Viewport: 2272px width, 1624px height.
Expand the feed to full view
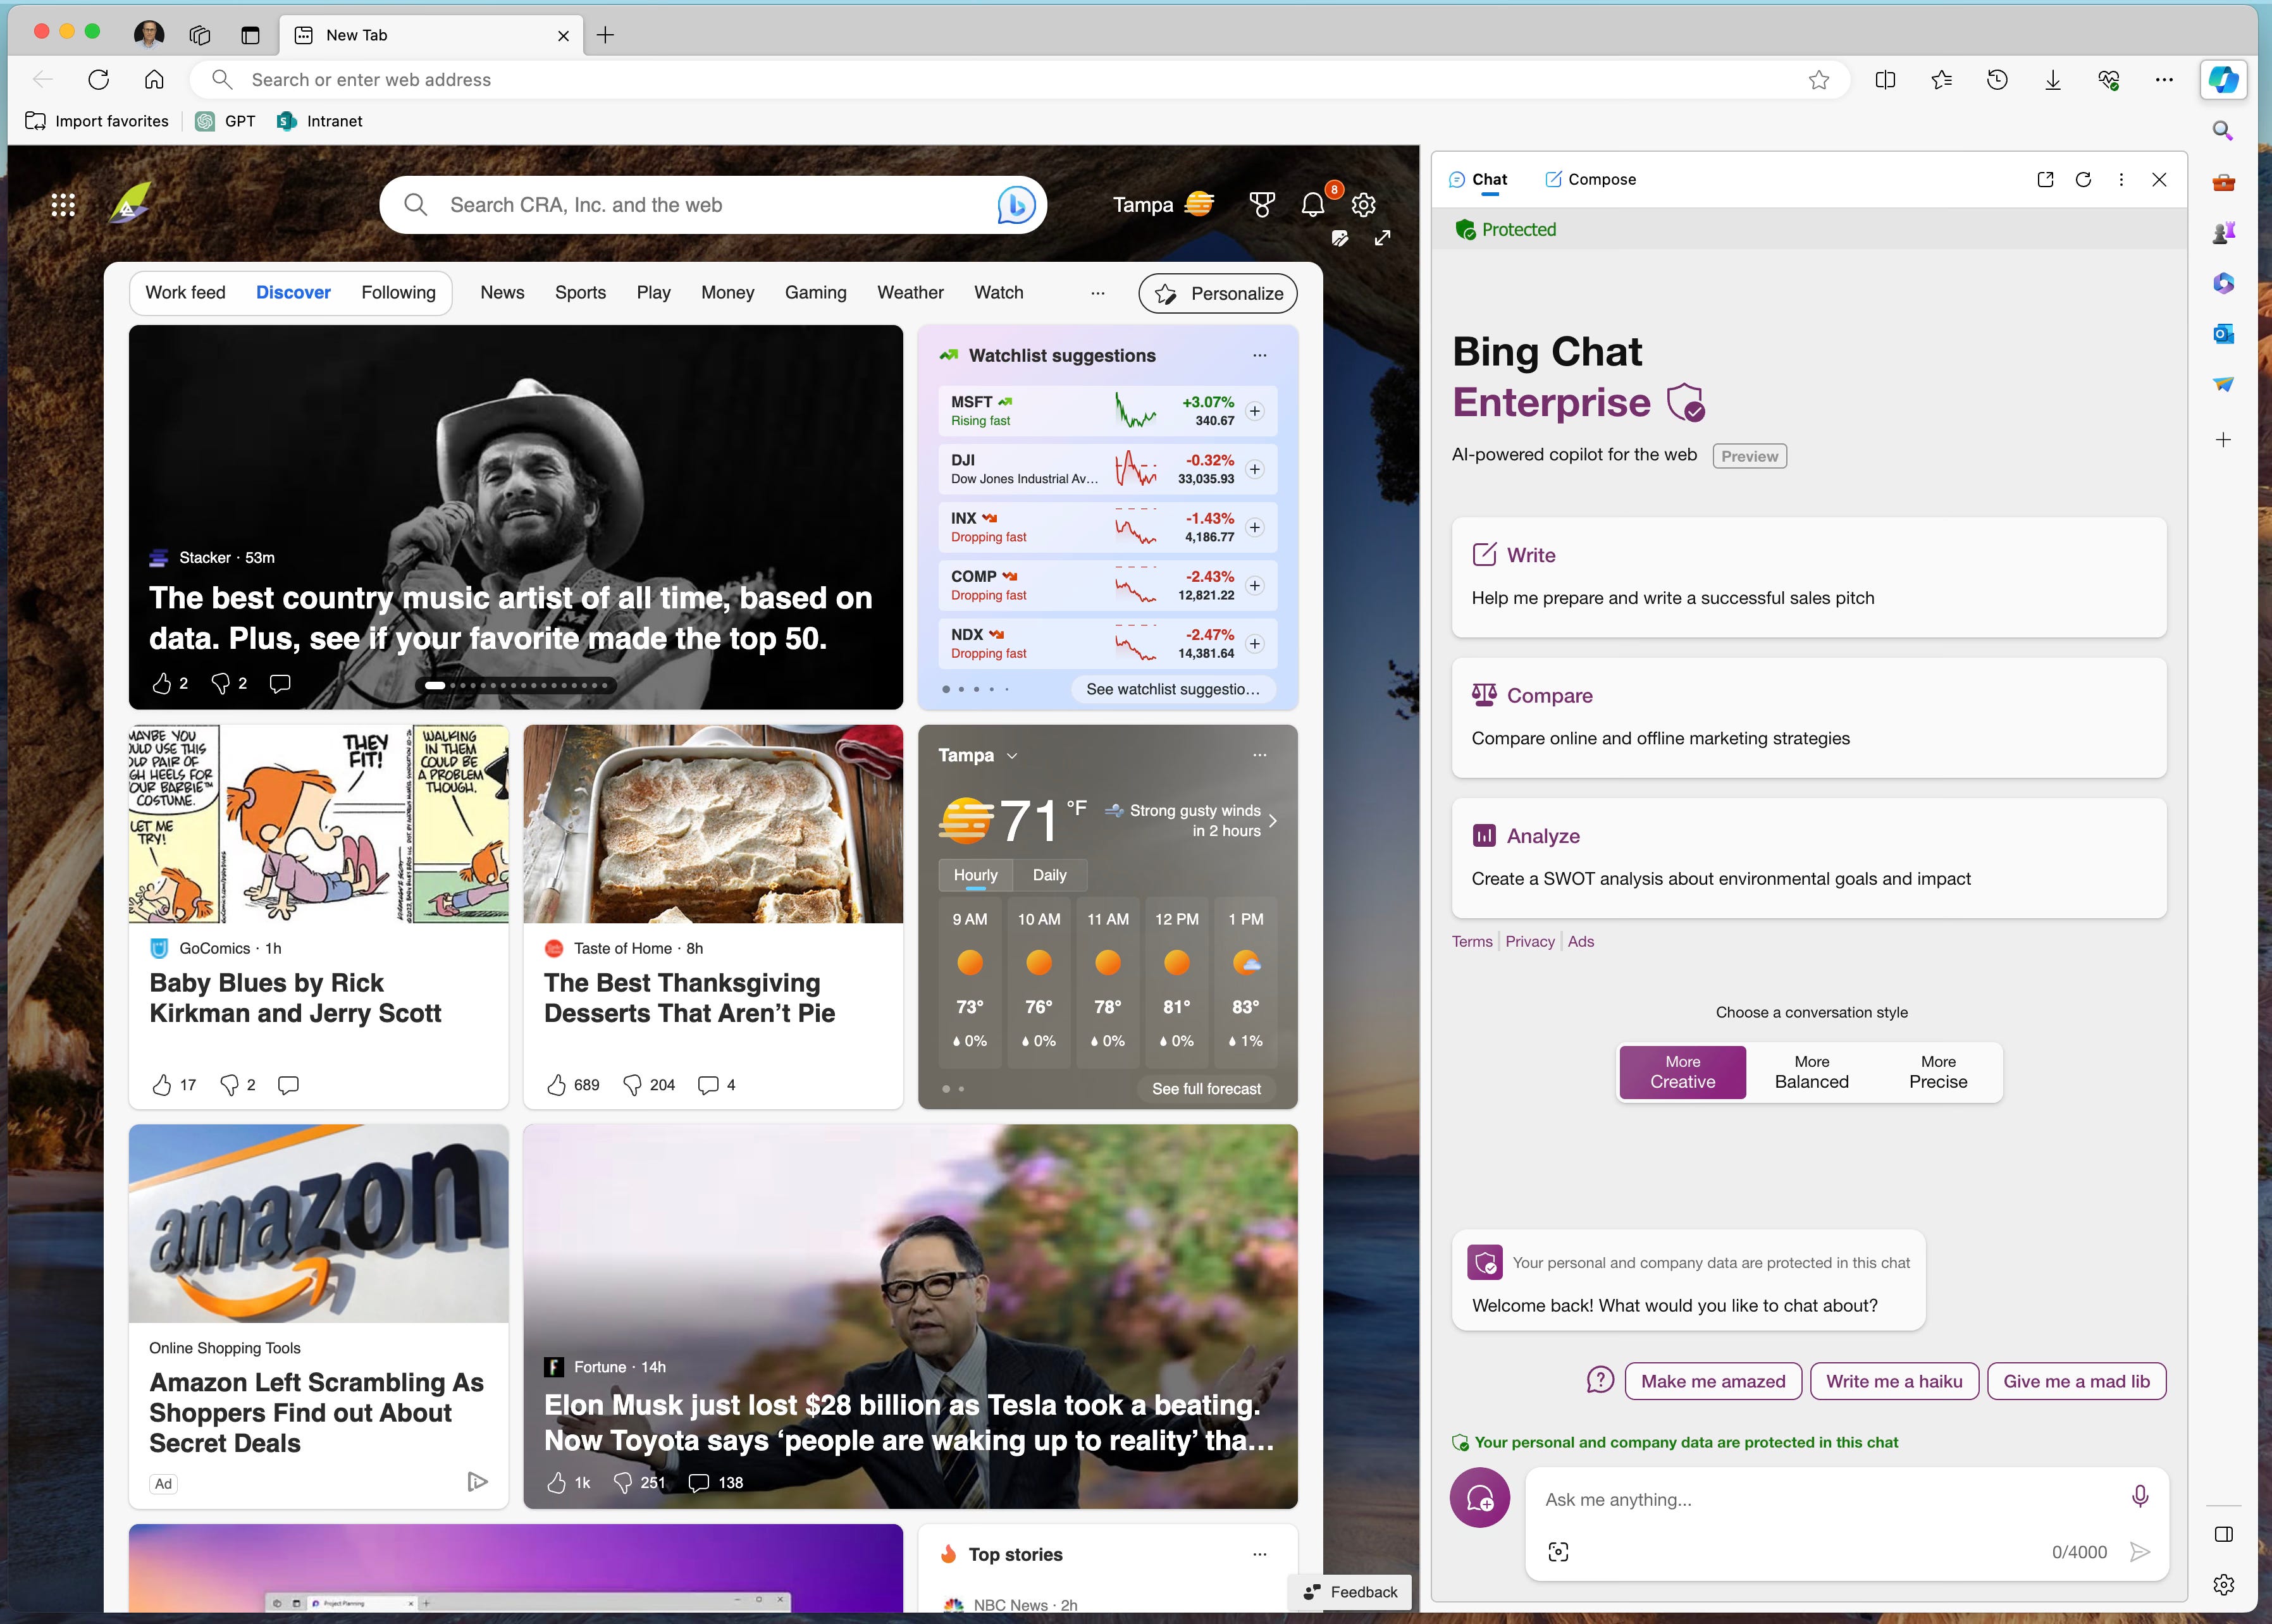point(1382,238)
